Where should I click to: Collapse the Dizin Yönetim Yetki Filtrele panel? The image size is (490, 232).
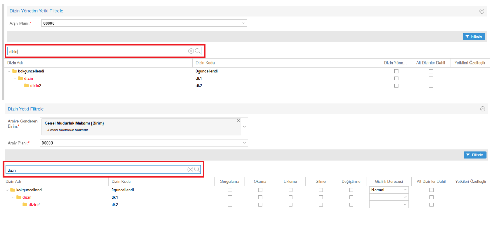pos(482,11)
